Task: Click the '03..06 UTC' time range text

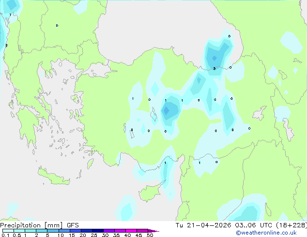Action: [x=253, y=225]
